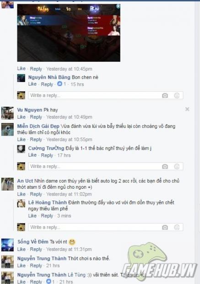Open Cường Trường's profile link

[x=46, y=148]
